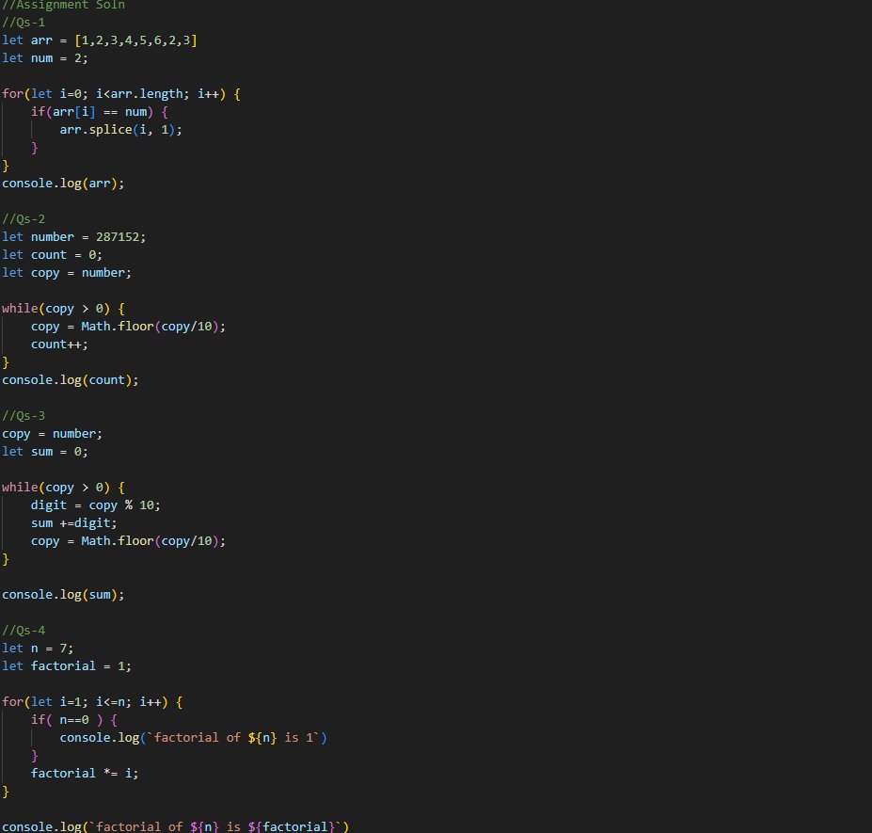Click the array literal [1,2,3,4,5,6,2,3]
872x833 pixels.
(x=135, y=40)
